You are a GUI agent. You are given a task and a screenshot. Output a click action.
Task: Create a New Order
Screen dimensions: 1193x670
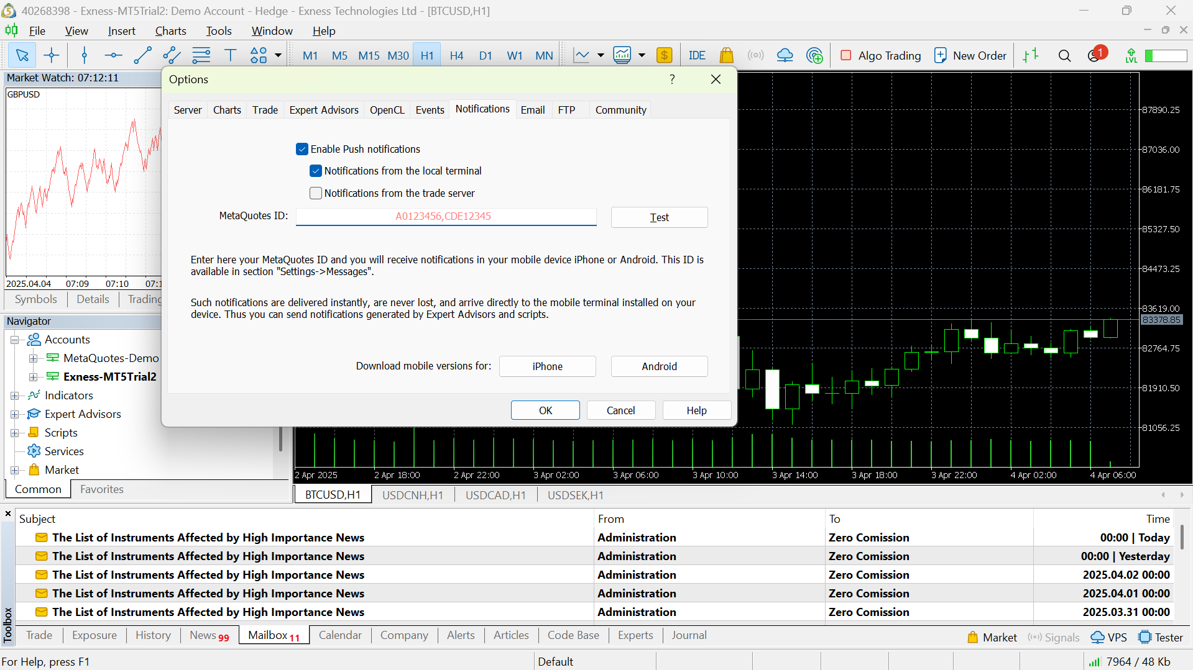pyautogui.click(x=970, y=55)
